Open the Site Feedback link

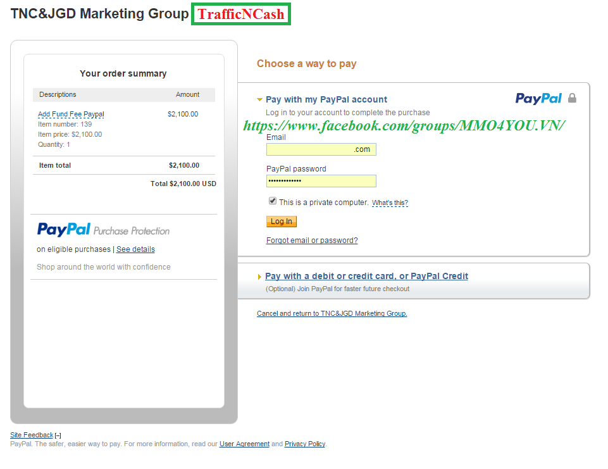click(x=32, y=435)
